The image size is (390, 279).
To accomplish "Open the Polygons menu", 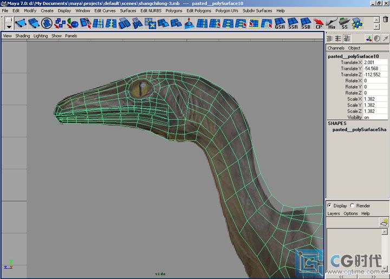I will point(174,11).
